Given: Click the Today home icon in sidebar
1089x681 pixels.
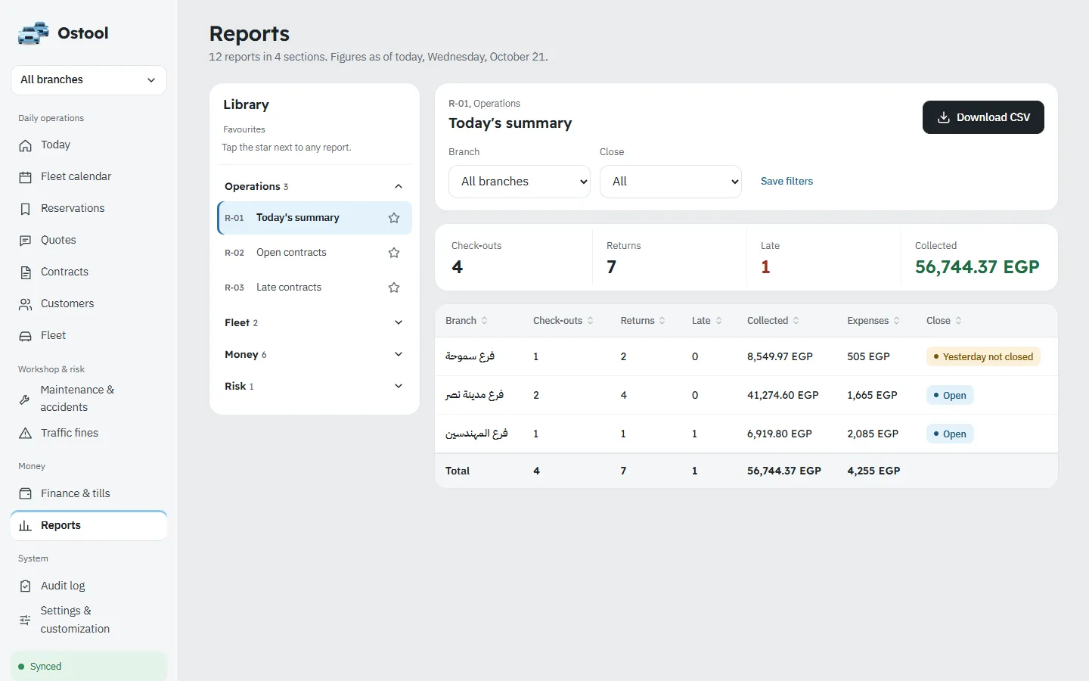Looking at the screenshot, I should [x=26, y=145].
